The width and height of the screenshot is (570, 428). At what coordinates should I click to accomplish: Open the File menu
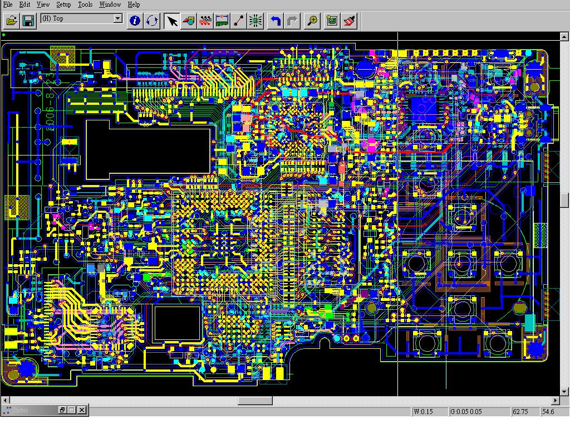[x=8, y=4]
